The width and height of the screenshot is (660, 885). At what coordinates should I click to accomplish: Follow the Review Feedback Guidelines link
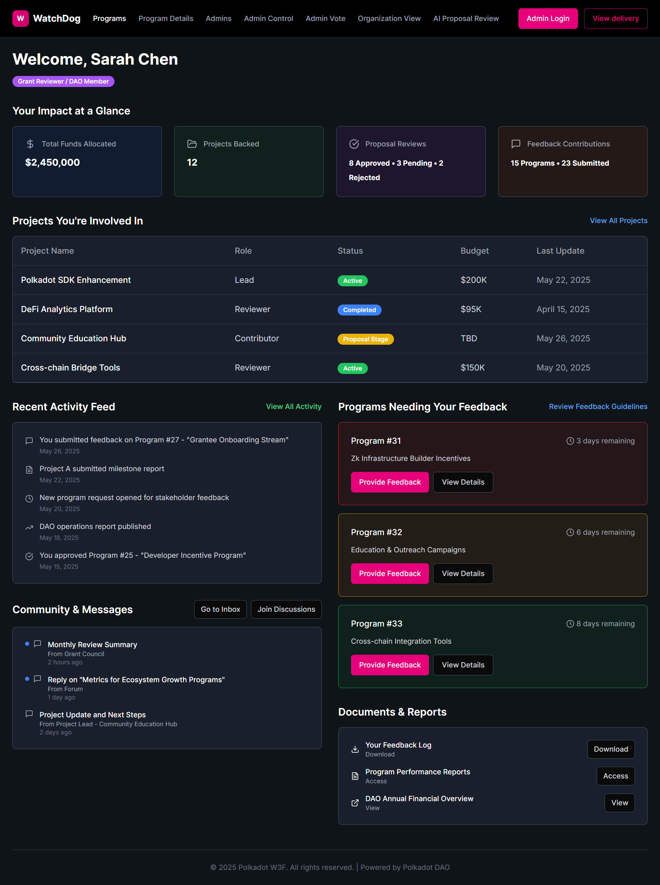pos(598,406)
